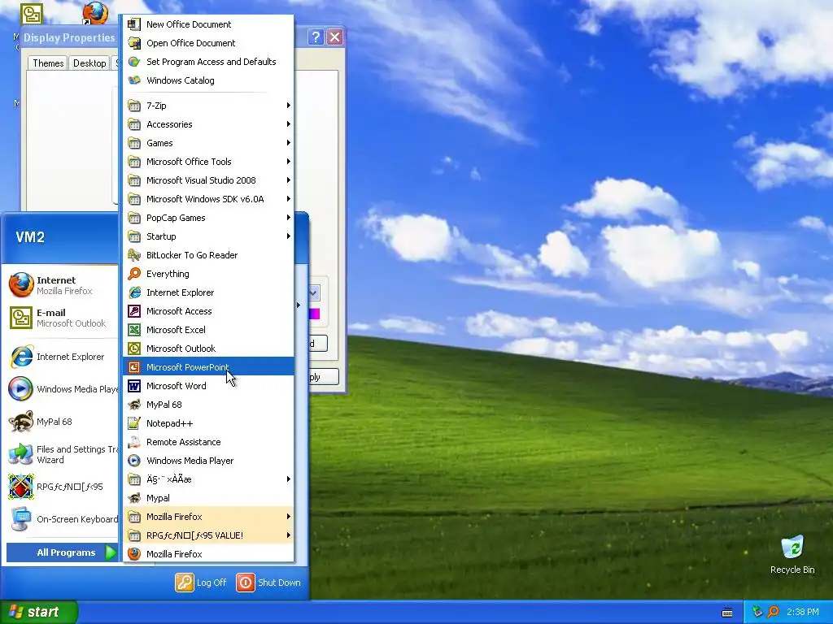The image size is (833, 624).
Task: Expand the Microsoft Office Tools submenu
Action: [209, 162]
